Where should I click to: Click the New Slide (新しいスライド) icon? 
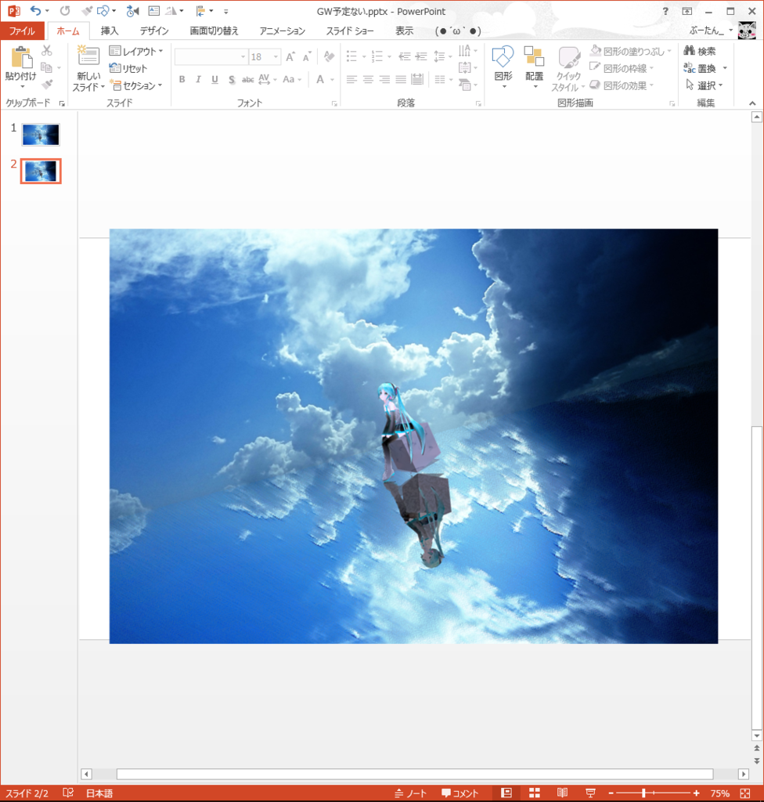tap(88, 56)
